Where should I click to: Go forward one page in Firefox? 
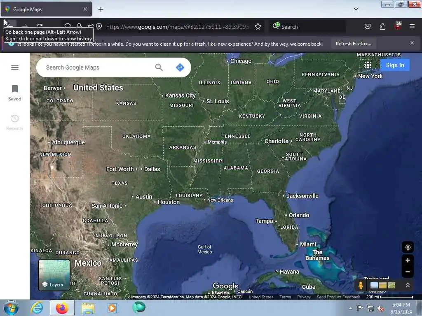[x=25, y=26]
